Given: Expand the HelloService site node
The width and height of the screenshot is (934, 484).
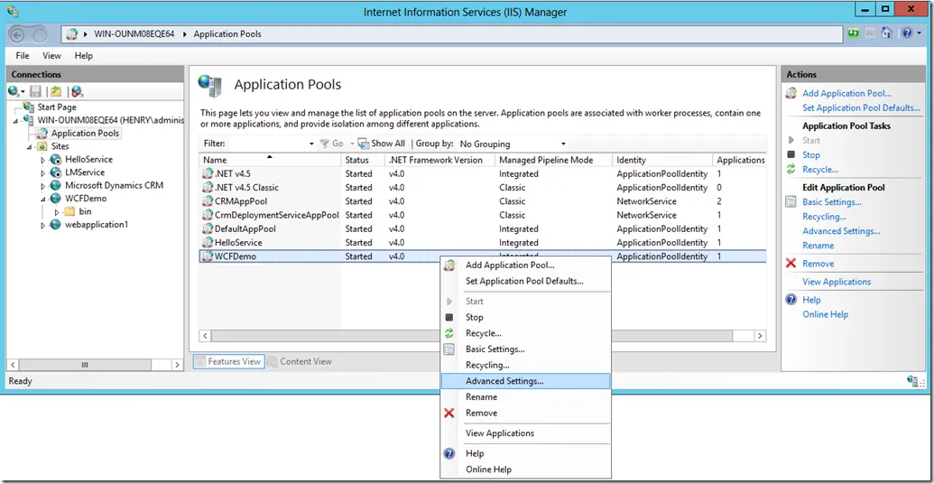Looking at the screenshot, I should pyautogui.click(x=42, y=160).
